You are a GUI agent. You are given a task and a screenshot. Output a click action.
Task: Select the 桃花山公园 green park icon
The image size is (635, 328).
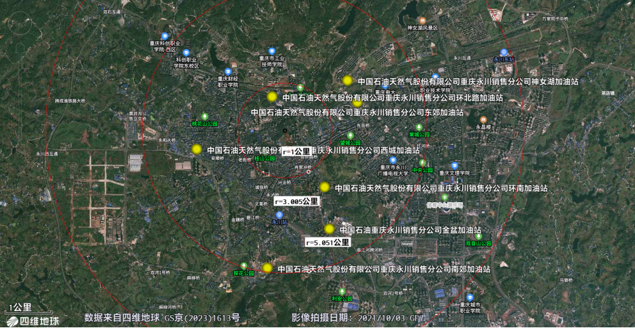tap(205, 118)
